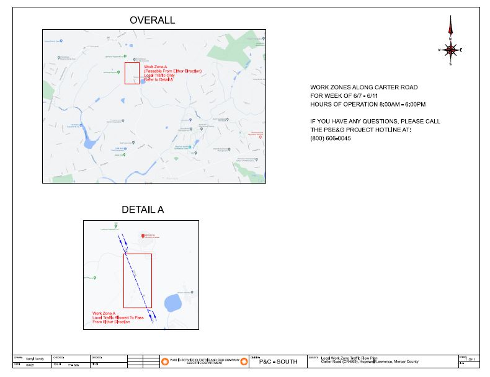Click the red location pin in Detail A

point(143,236)
